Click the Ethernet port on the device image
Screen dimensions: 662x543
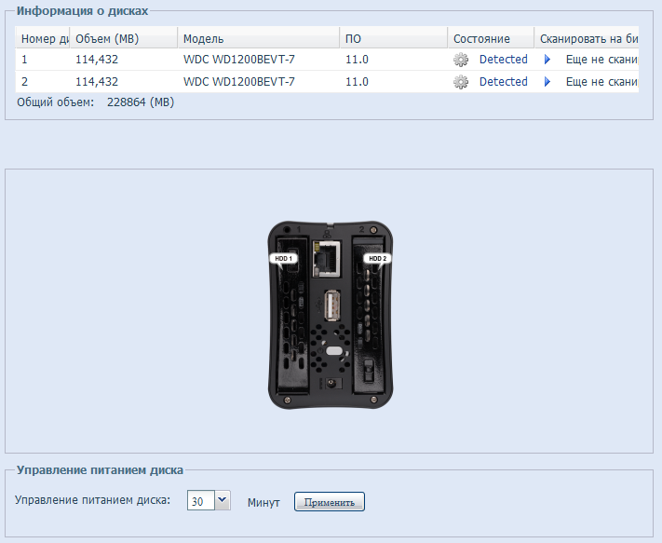(x=327, y=259)
